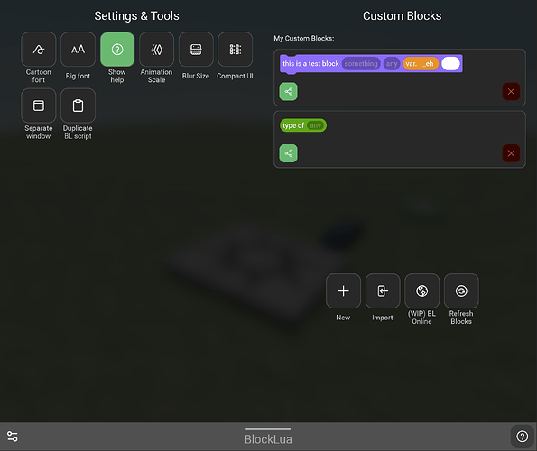Select the 'something' parameter in the test block
The width and height of the screenshot is (537, 451).
(361, 64)
